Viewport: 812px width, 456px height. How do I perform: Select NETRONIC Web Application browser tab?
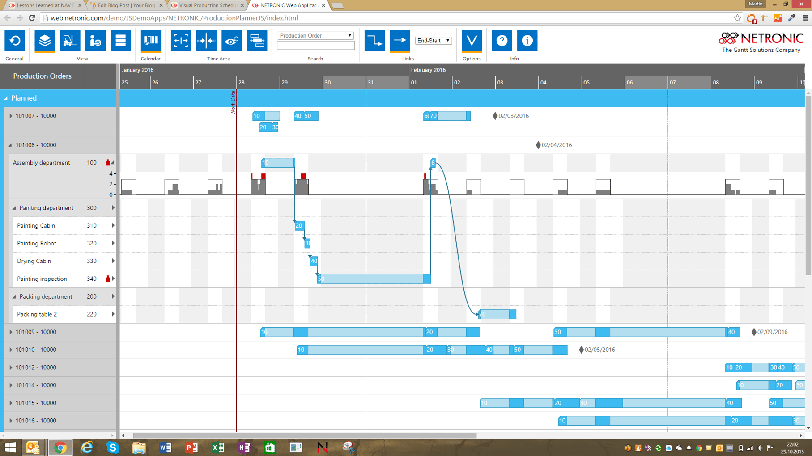(x=289, y=5)
